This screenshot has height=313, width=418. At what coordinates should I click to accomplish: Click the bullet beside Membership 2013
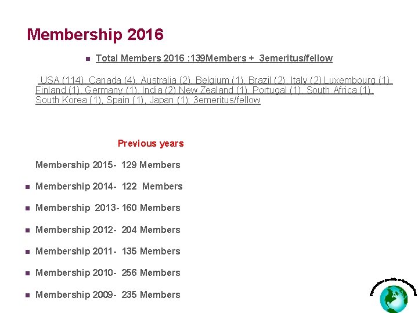point(27,209)
